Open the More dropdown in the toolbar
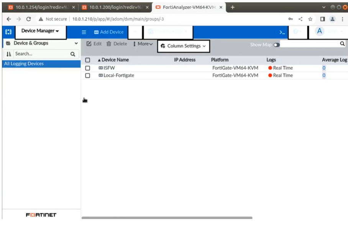 pyautogui.click(x=143, y=44)
